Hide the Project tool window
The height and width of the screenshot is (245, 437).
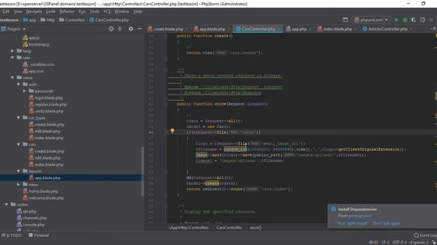tap(139, 29)
